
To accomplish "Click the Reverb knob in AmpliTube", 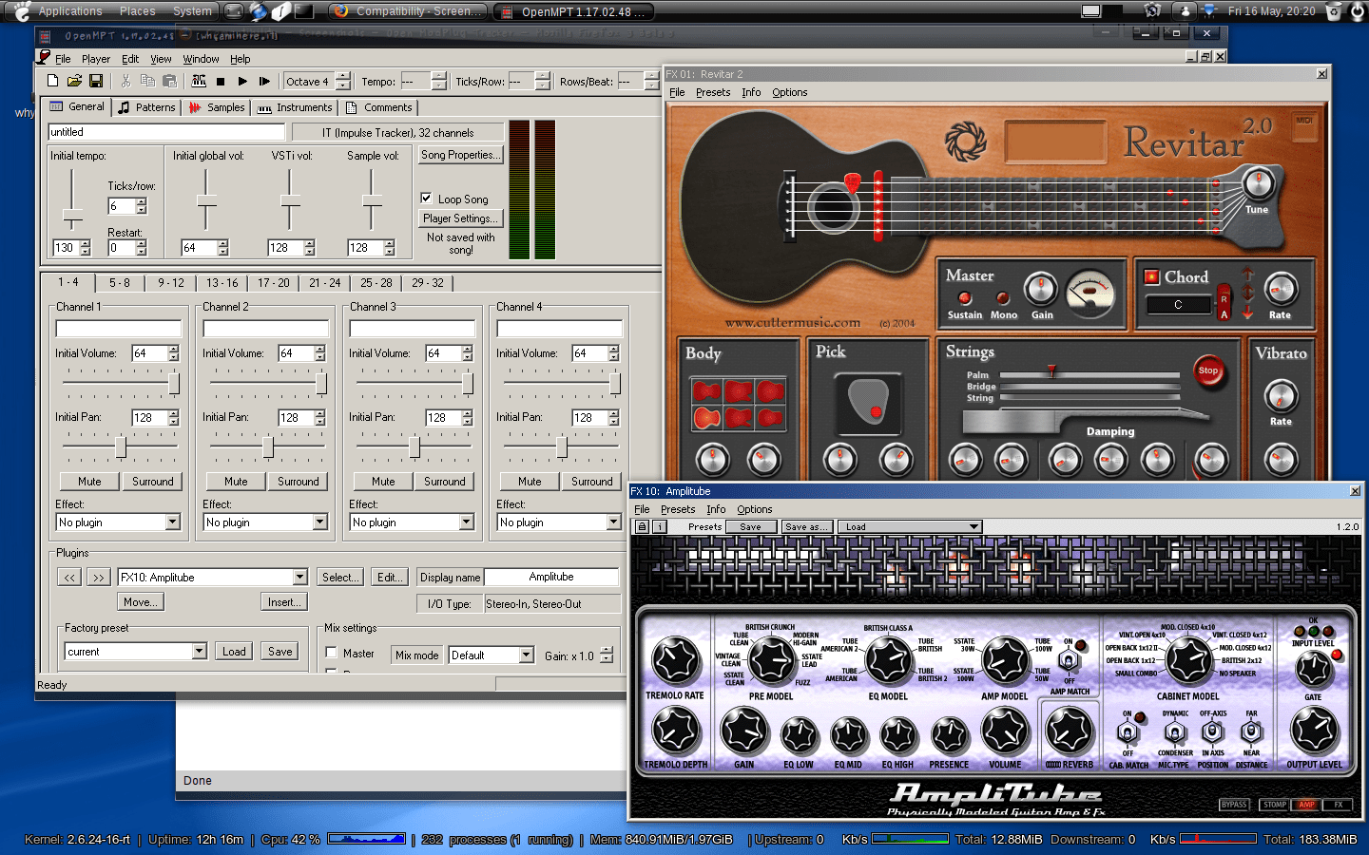I will tap(1070, 731).
